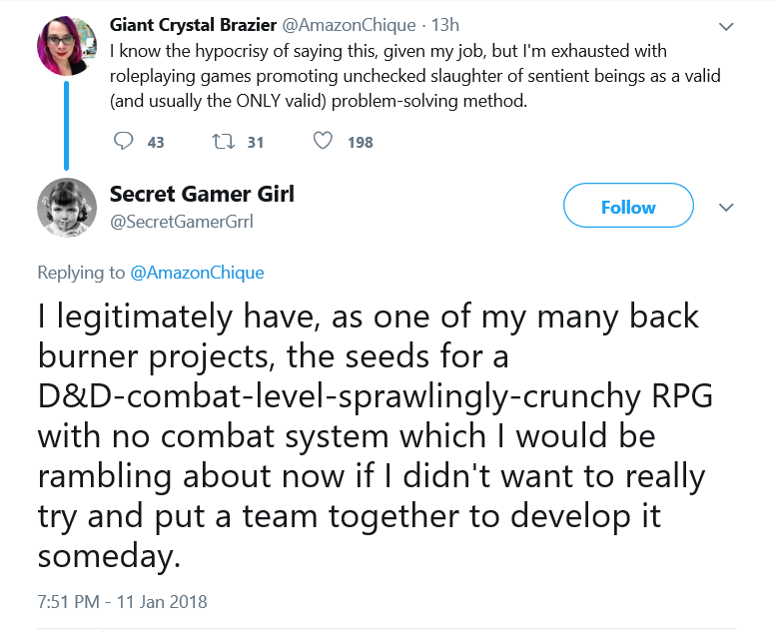Screen dimensions: 774x632
Task: Click the 31 retweets count
Action: coord(256,143)
